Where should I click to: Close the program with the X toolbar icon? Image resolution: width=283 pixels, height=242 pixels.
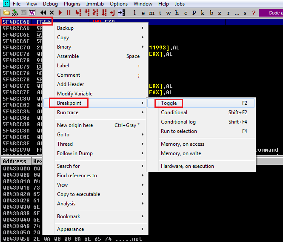(x=51, y=13)
